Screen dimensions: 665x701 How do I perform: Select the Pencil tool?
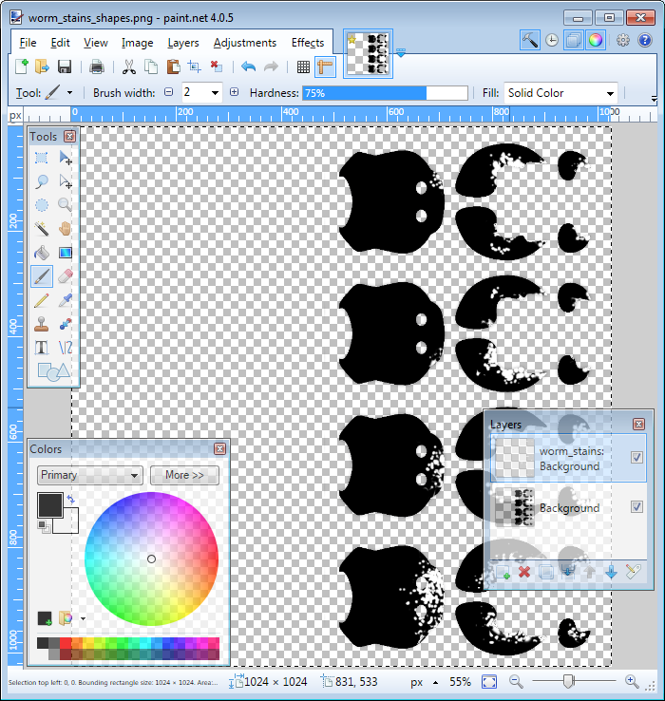pyautogui.click(x=42, y=300)
